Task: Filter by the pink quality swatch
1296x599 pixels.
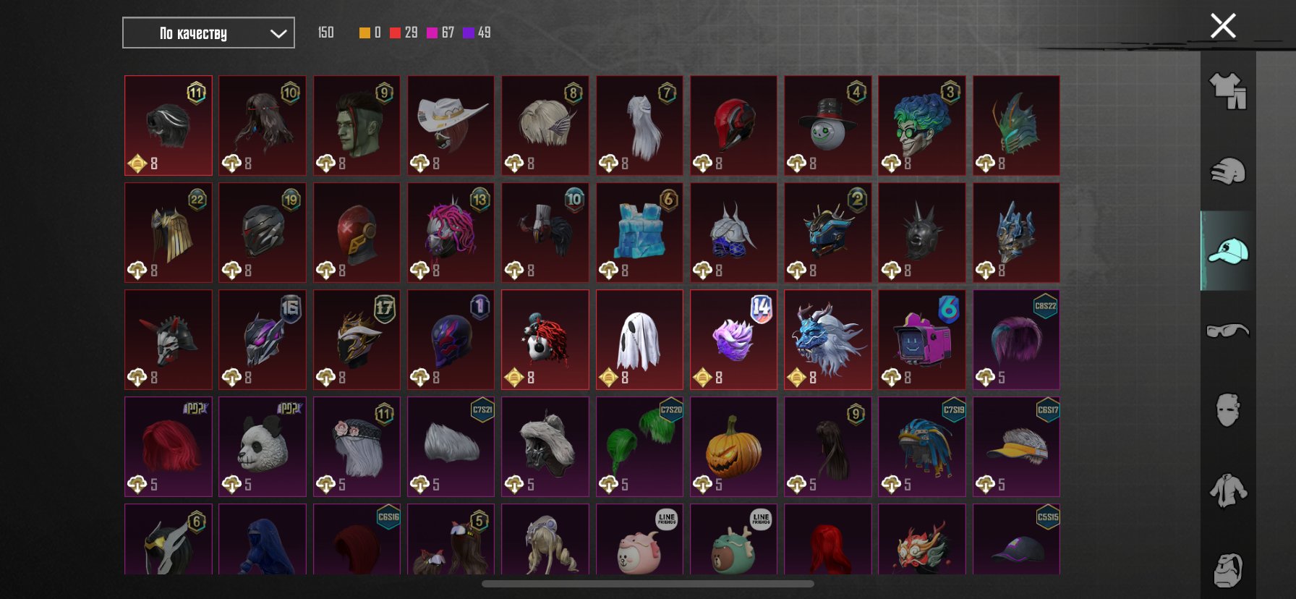Action: tap(432, 33)
